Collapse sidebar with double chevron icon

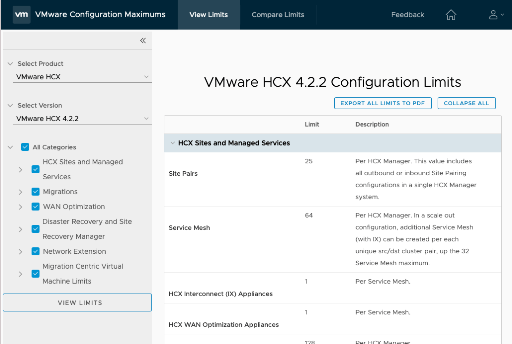143,41
